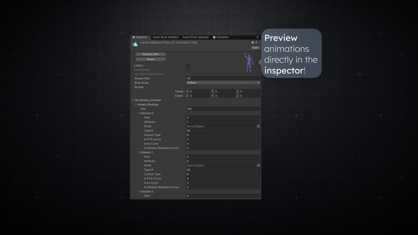Click the Bounds Extent X field
The width and height of the screenshot is (418, 235).
tap(200, 96)
